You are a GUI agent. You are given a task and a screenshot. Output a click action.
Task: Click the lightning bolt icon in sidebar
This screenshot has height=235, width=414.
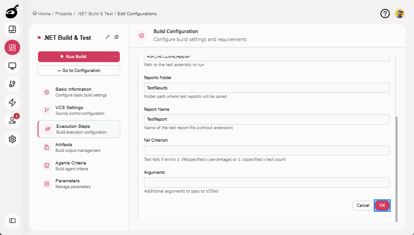point(12,102)
